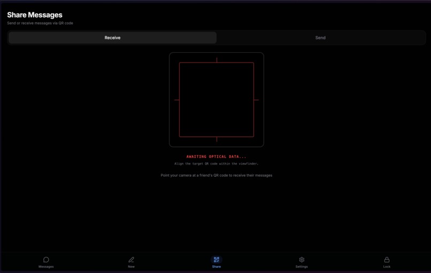Click the QR viewfinder camera area
The width and height of the screenshot is (431, 273).
click(x=217, y=100)
